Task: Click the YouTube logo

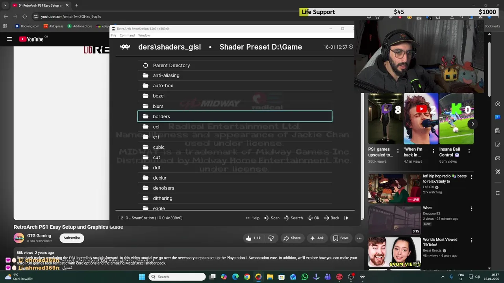Action: [31, 39]
